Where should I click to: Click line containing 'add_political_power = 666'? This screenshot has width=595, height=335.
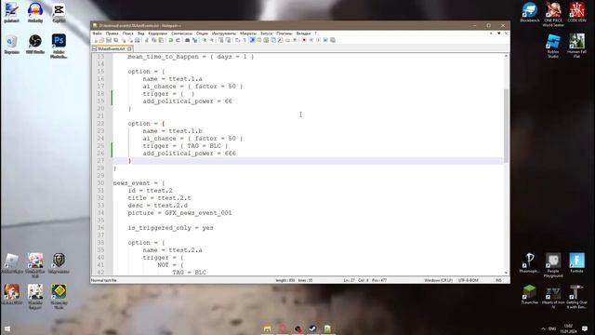(x=189, y=154)
